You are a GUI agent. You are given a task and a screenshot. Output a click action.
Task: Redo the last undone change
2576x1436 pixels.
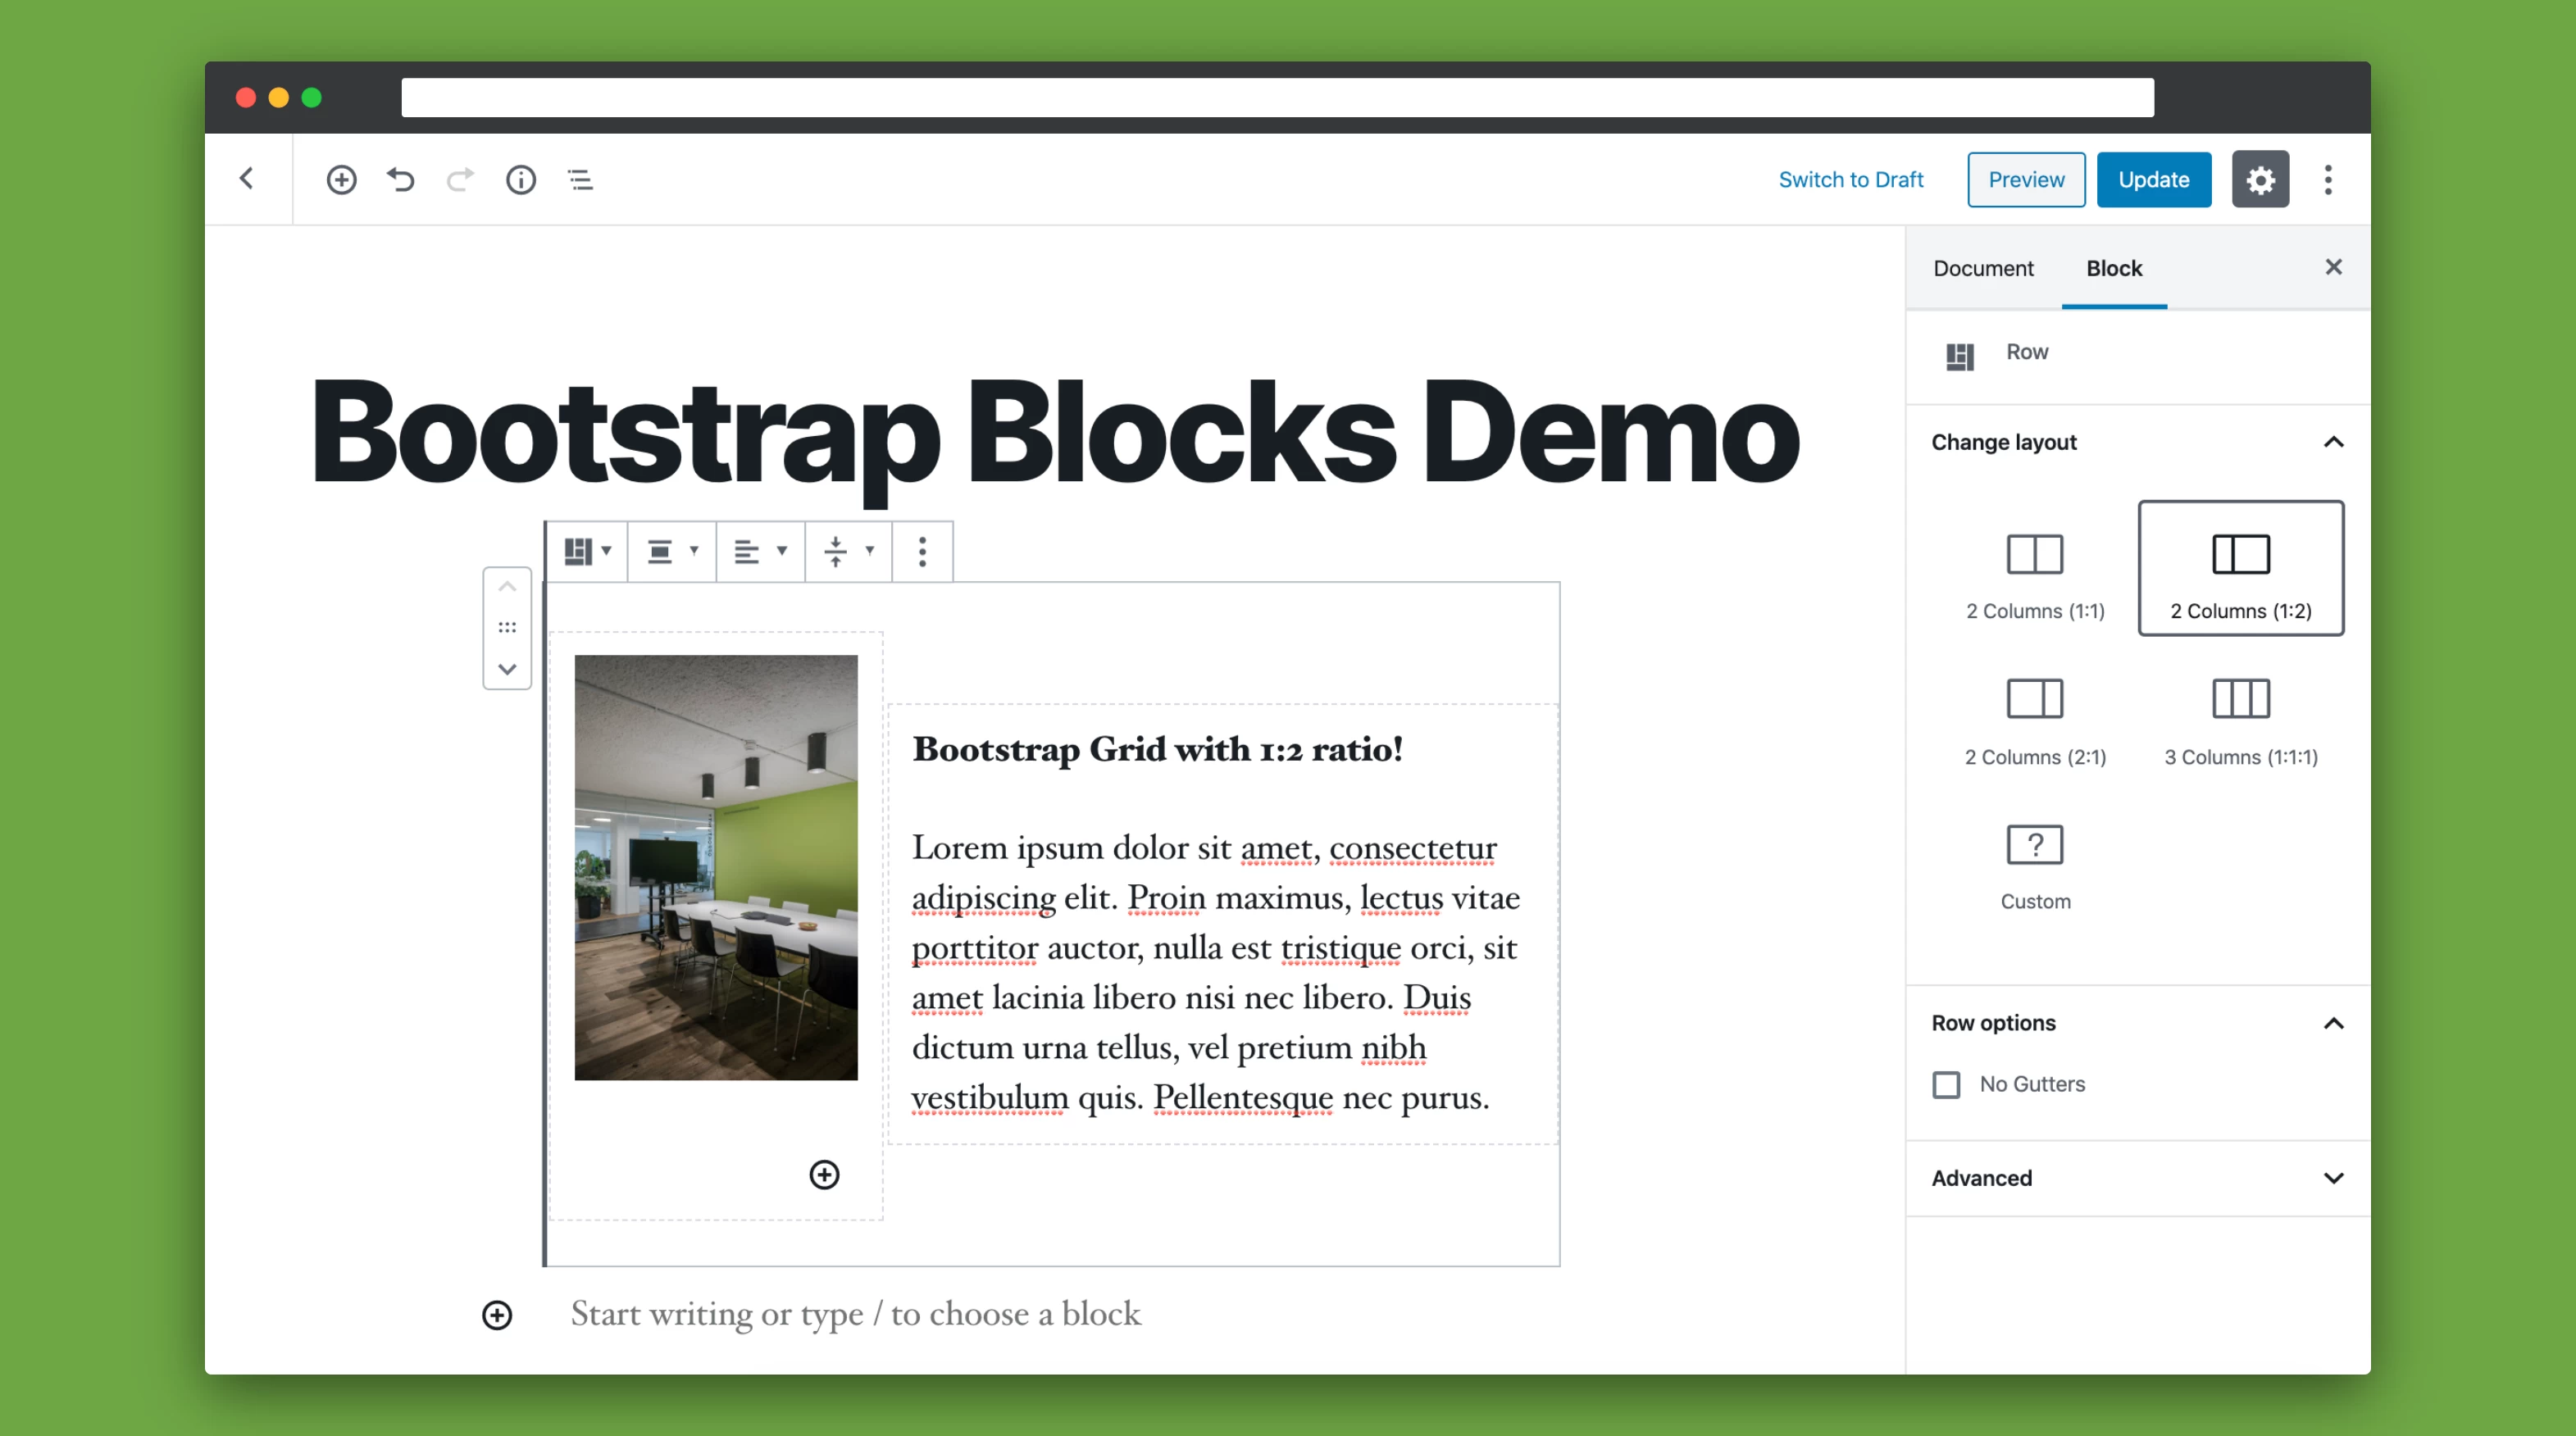pos(460,180)
